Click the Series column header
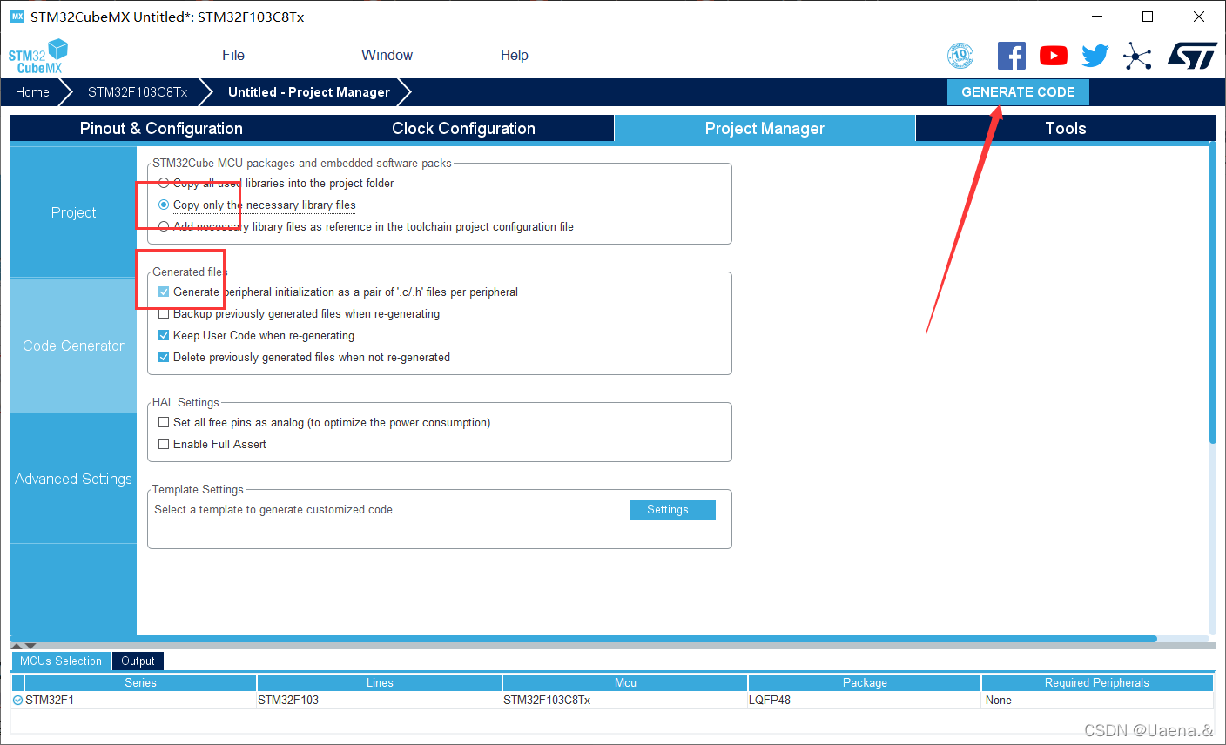Viewport: 1226px width, 745px height. [x=140, y=683]
